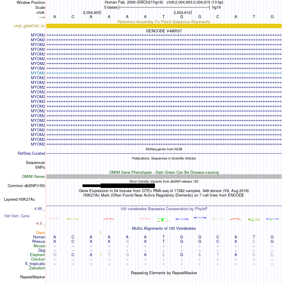Click 'Reference Assembly Fix Patch Sequence Alignments' title
282x284 pixels.
[164, 22]
